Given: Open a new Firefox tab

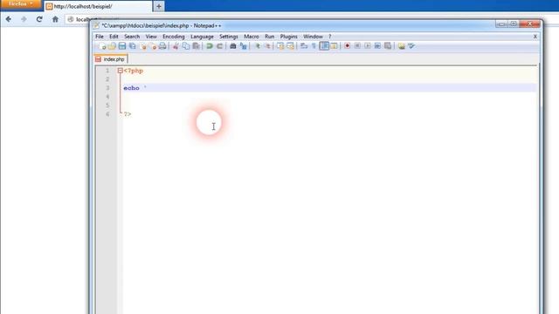Looking at the screenshot, I should [x=159, y=6].
